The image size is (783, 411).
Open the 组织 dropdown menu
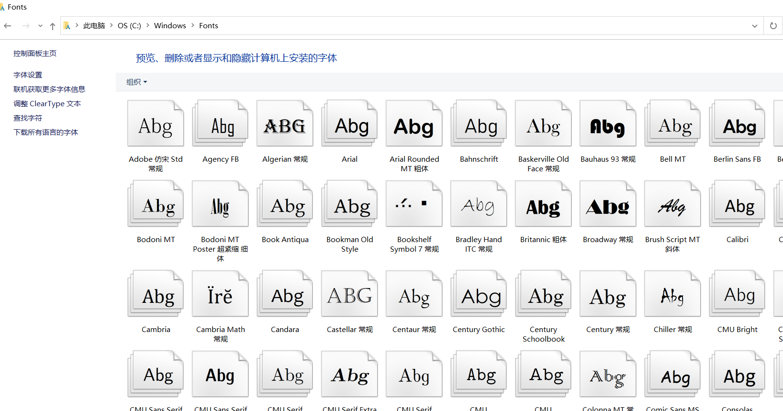click(x=136, y=82)
